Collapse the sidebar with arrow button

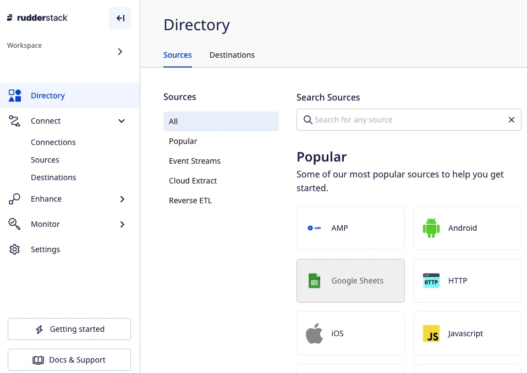[x=120, y=18]
